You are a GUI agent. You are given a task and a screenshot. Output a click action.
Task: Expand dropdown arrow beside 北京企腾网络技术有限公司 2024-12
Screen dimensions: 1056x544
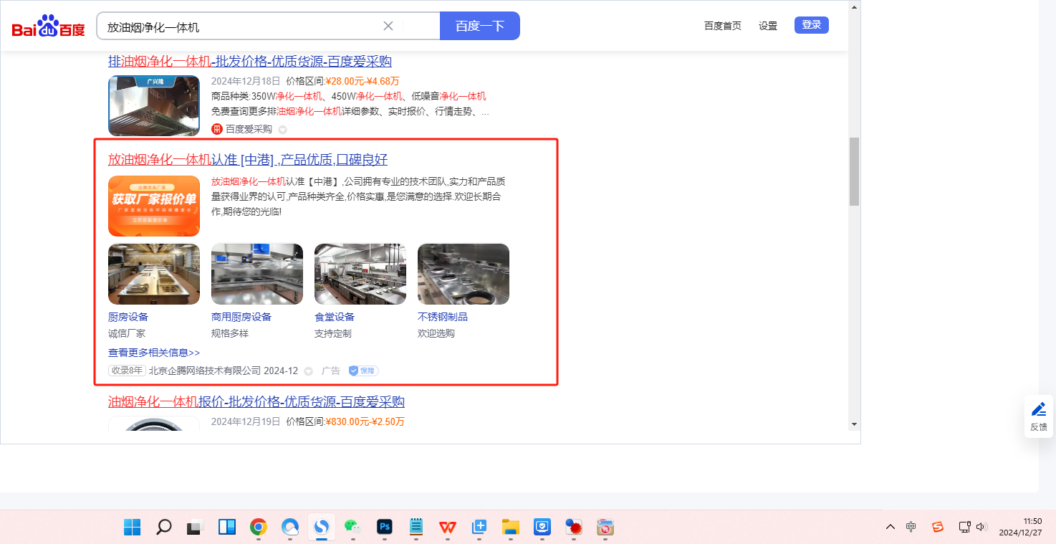coord(309,371)
